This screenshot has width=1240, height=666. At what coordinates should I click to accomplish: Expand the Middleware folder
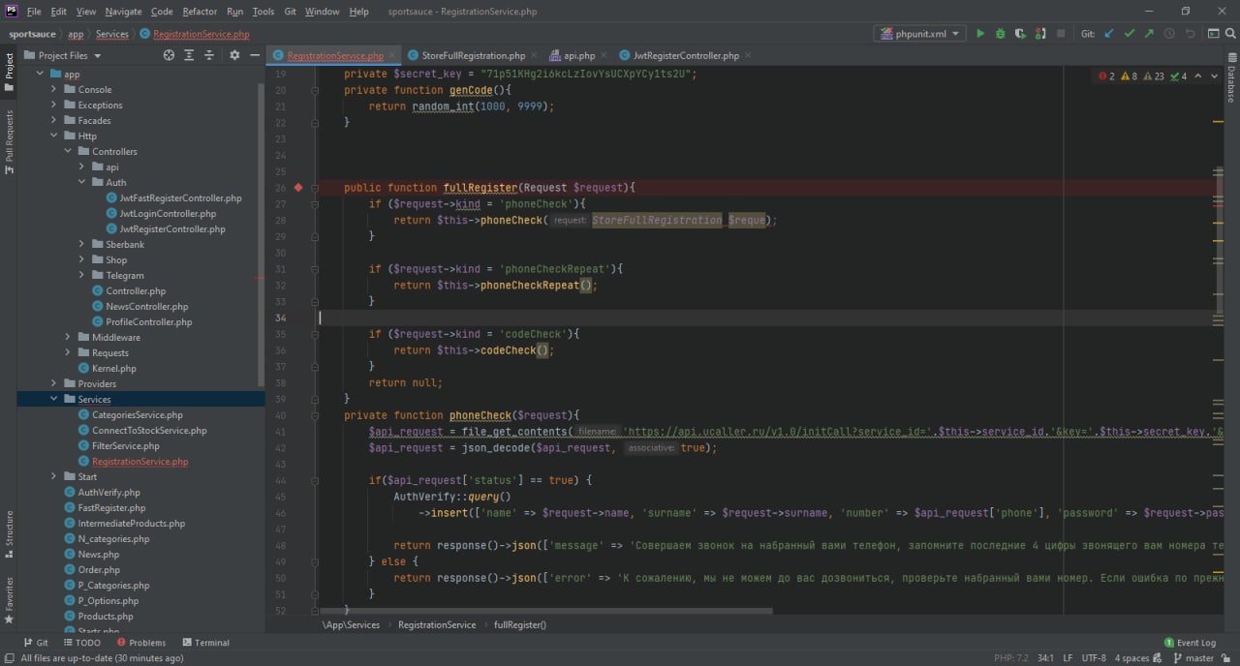69,338
